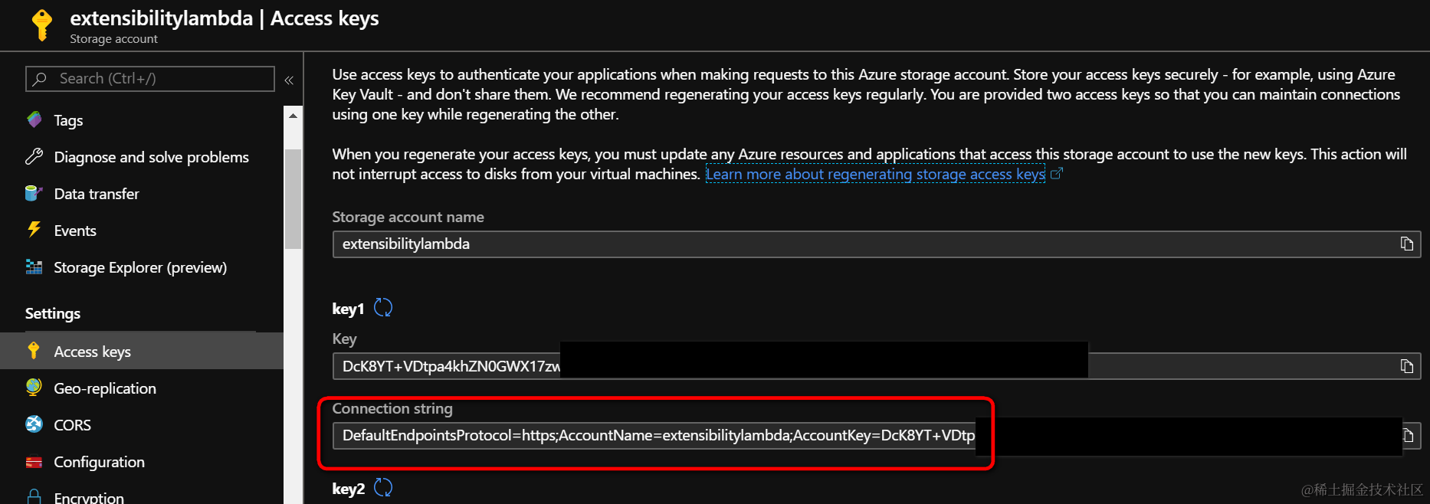Click the Storage Explorer grid icon
Viewport: 1430px width, 504px height.
tap(34, 267)
